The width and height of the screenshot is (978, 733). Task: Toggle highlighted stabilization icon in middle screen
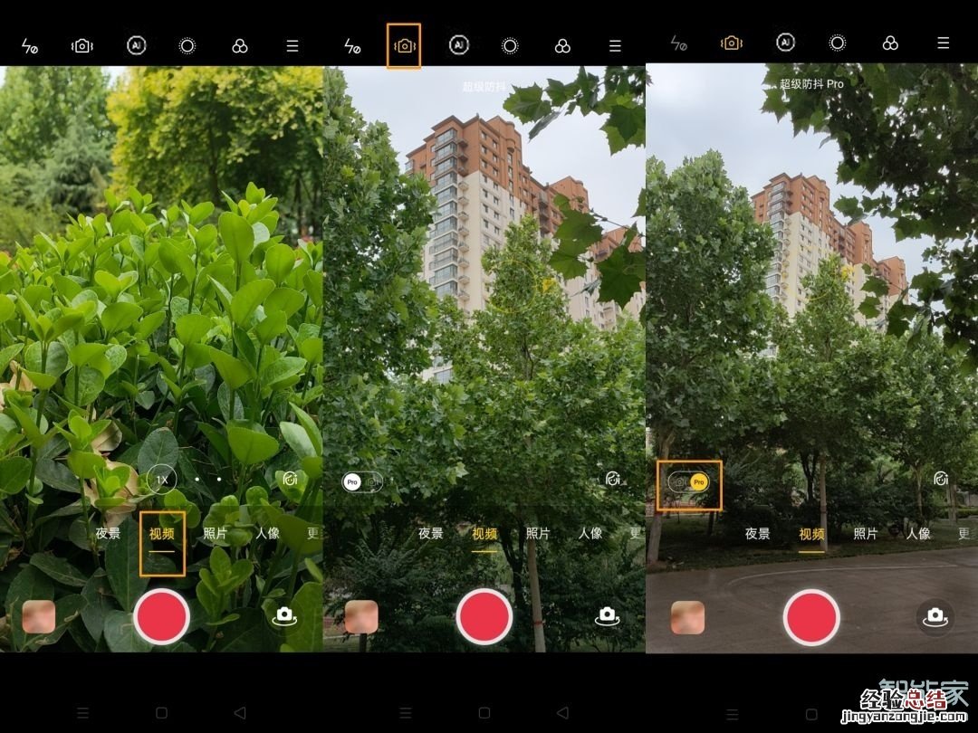click(x=404, y=45)
